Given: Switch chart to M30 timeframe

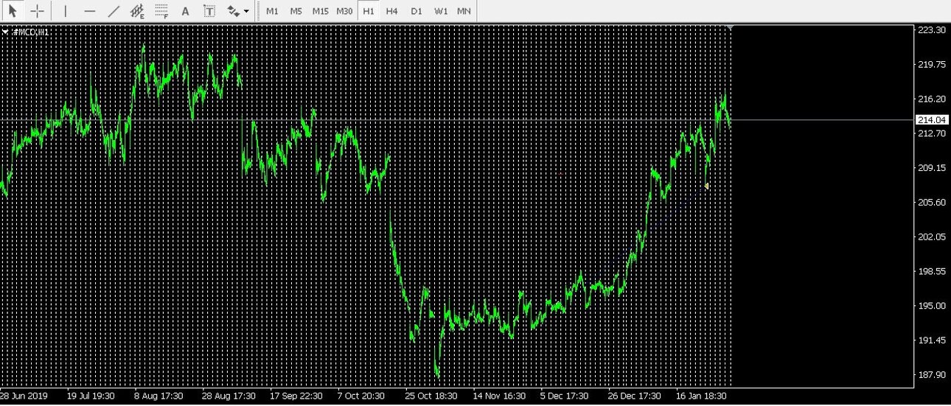Looking at the screenshot, I should pos(344,11).
